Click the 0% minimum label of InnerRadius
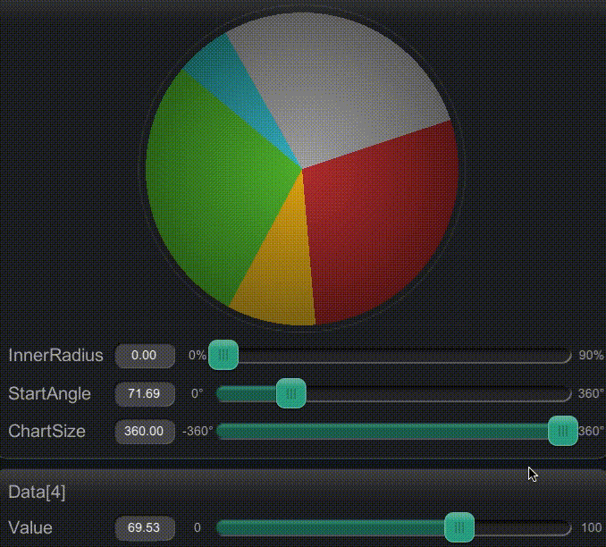This screenshot has height=547, width=606. [x=198, y=355]
